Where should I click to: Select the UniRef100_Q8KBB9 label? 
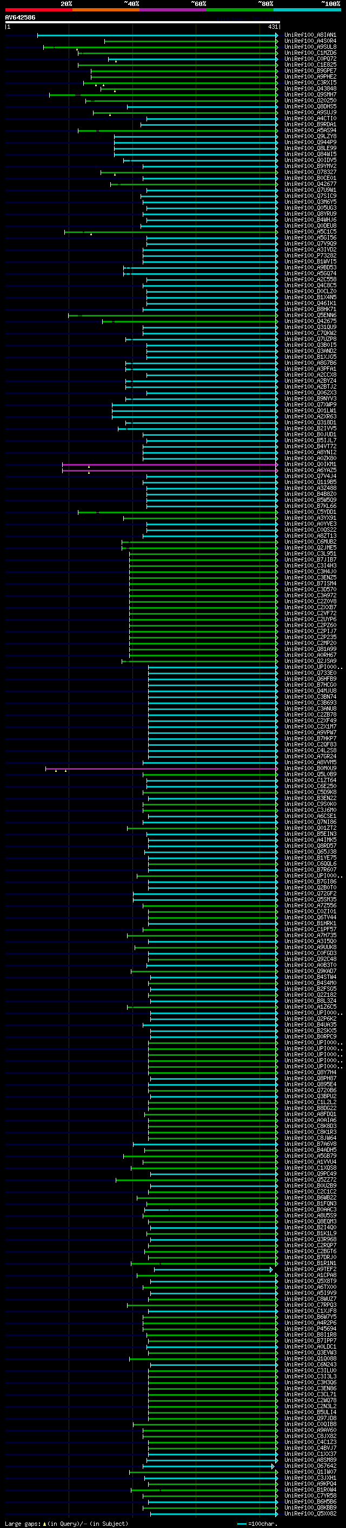[310, 1508]
